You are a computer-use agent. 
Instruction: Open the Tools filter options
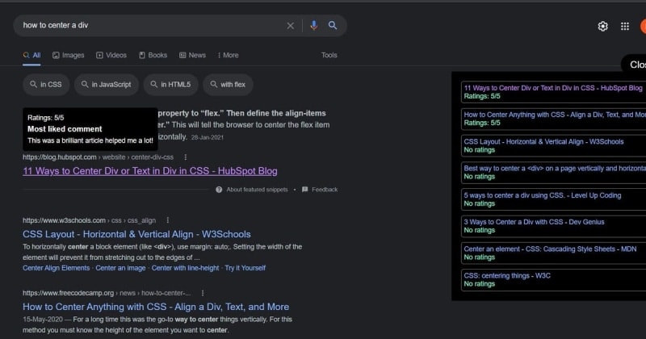(329, 55)
